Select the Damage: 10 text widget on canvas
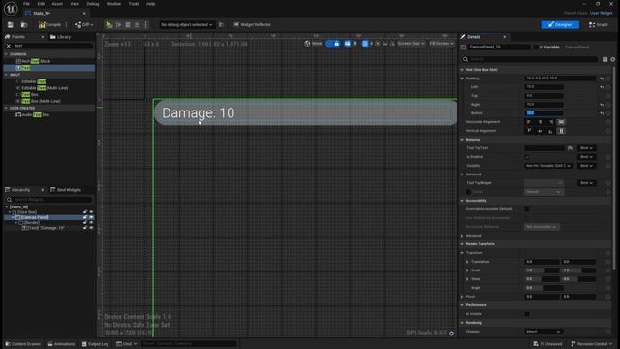 point(198,113)
